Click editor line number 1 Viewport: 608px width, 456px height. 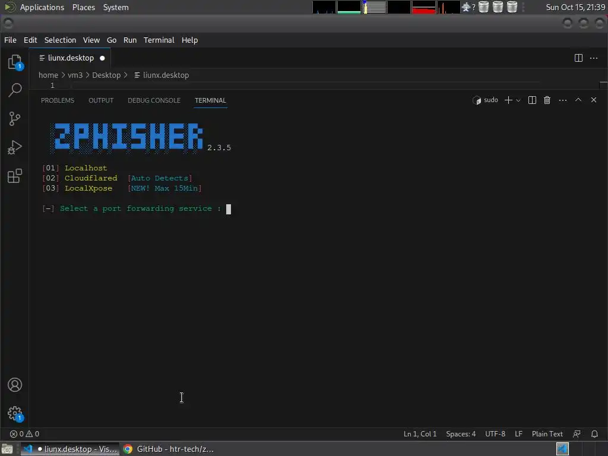click(x=52, y=85)
